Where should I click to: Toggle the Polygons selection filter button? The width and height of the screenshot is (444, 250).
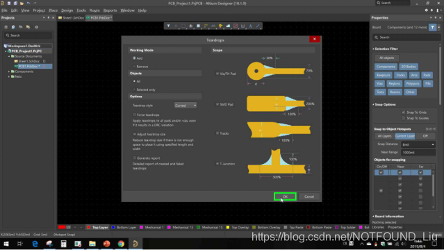click(x=413, y=83)
